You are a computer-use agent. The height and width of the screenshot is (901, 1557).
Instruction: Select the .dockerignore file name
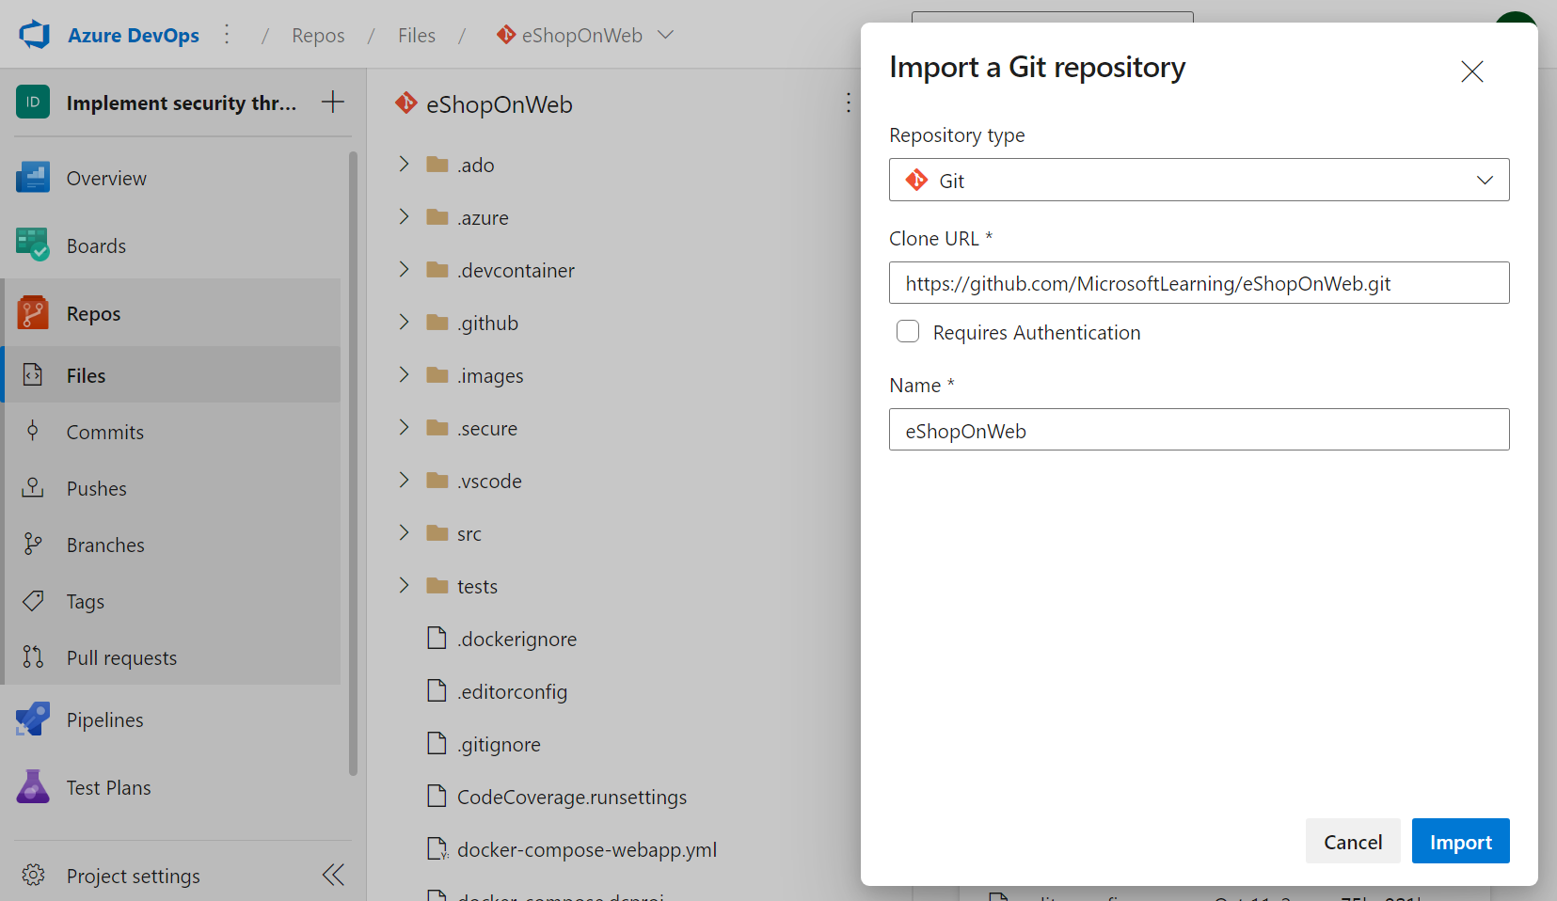[x=516, y=640]
